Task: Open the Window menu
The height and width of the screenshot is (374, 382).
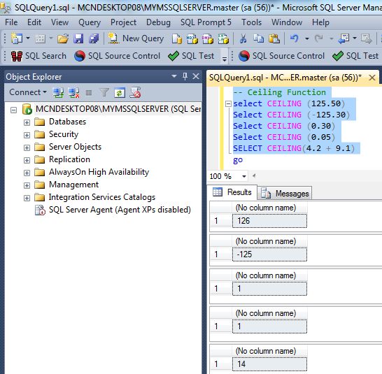Action: [287, 22]
